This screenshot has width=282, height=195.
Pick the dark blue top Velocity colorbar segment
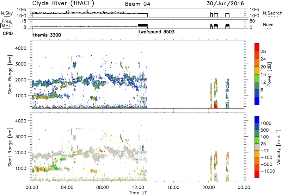(257, 120)
